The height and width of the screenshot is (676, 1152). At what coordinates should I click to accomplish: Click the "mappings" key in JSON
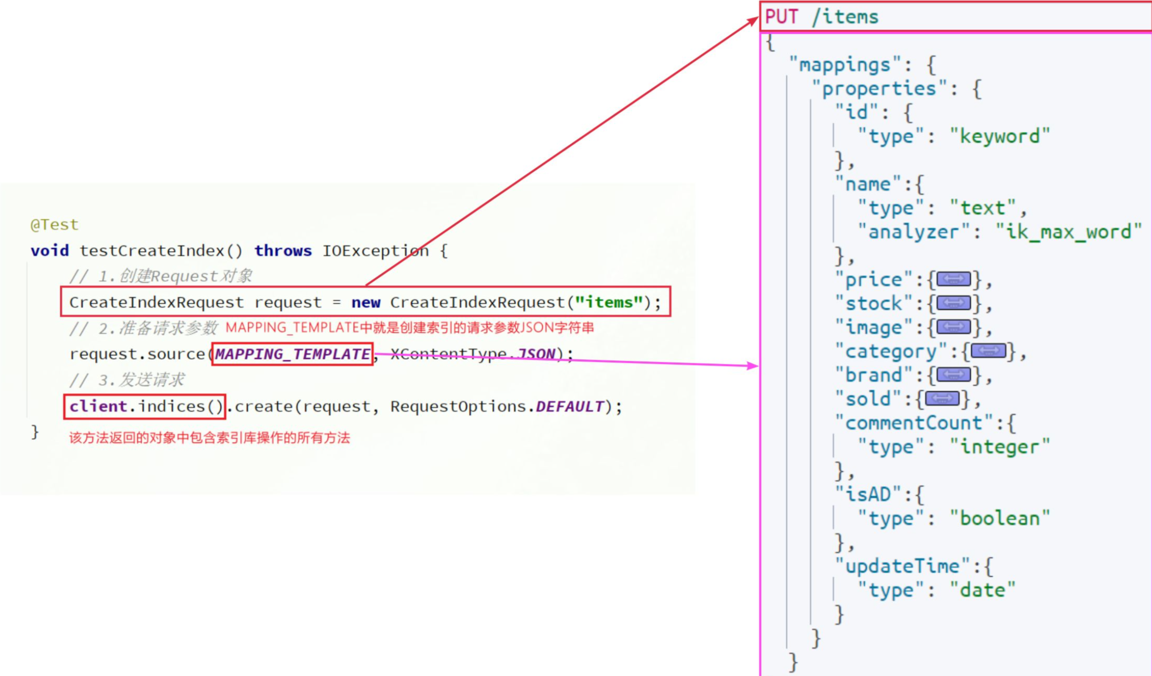click(x=845, y=65)
